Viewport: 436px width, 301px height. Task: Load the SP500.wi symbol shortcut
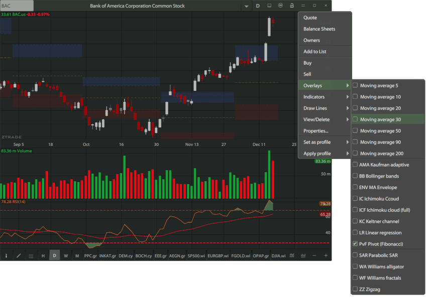point(196,256)
